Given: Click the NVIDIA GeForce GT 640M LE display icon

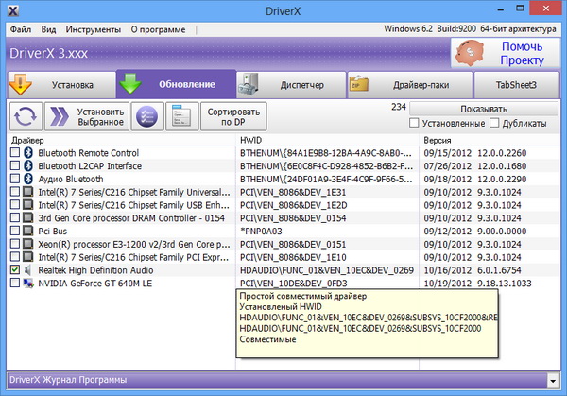Looking at the screenshot, I should (x=28, y=283).
